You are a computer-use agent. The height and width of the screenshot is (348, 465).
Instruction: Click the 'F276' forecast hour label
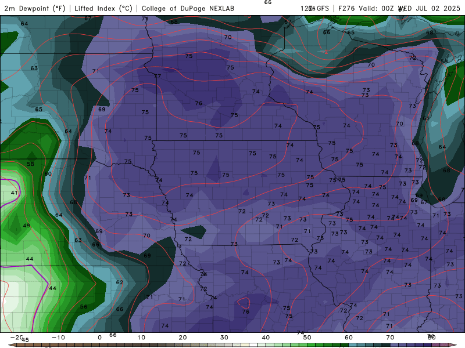point(346,8)
